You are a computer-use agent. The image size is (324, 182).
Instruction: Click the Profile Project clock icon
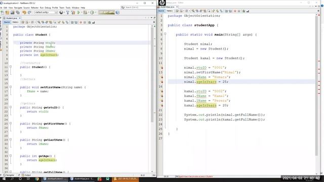(92, 13)
